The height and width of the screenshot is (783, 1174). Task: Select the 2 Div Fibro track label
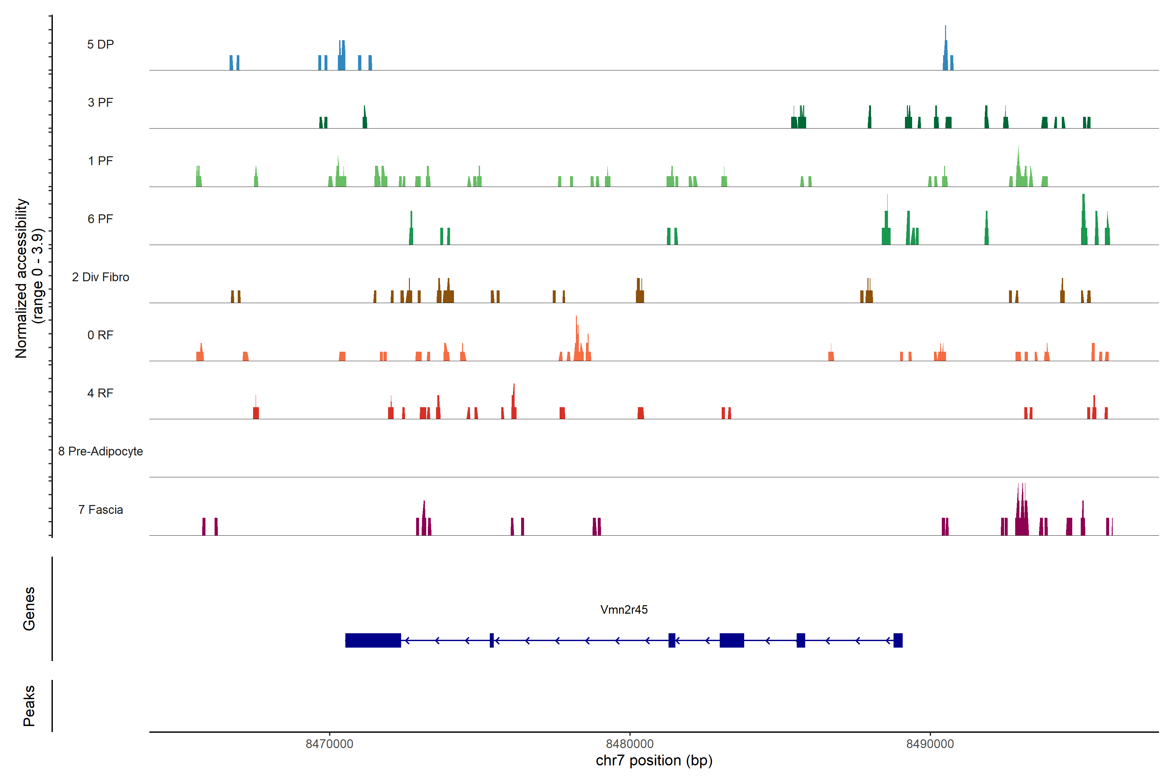[x=100, y=277]
